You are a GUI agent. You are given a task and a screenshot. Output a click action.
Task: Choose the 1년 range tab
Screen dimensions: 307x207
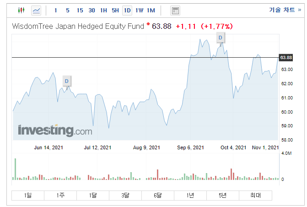190,196
